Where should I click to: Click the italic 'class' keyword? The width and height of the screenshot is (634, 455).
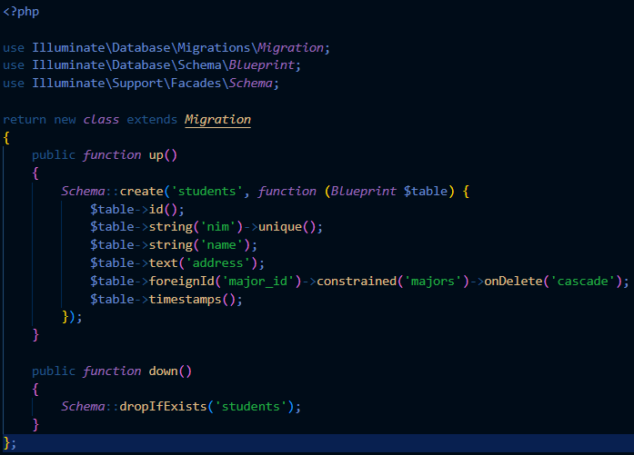(x=101, y=120)
